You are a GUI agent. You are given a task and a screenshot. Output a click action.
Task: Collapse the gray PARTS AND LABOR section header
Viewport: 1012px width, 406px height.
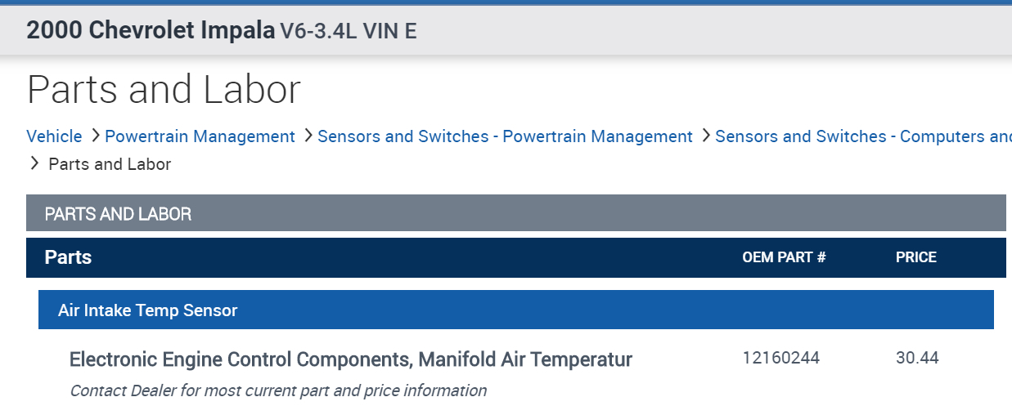point(515,214)
